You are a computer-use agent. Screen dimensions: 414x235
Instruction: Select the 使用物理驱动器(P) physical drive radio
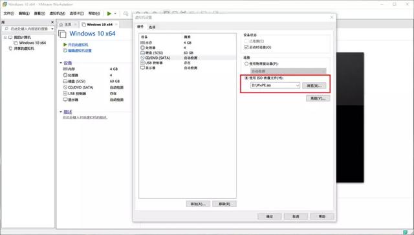pyautogui.click(x=246, y=63)
